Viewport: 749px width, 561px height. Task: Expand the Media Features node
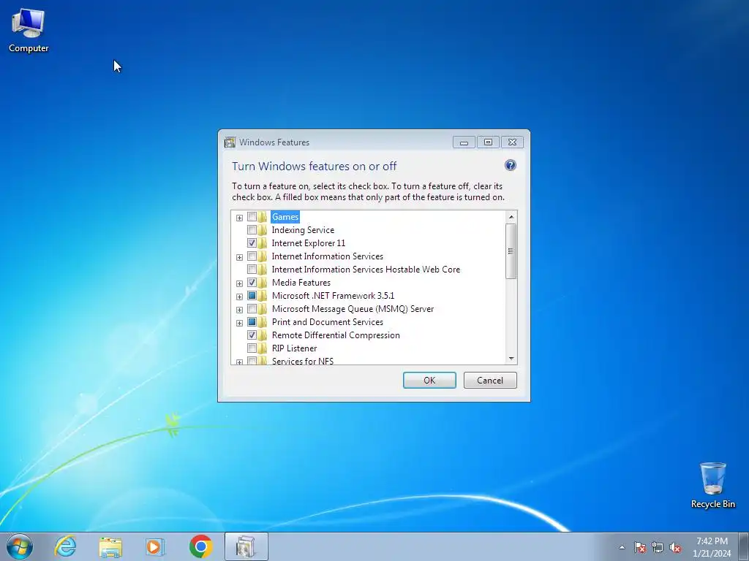pyautogui.click(x=239, y=284)
